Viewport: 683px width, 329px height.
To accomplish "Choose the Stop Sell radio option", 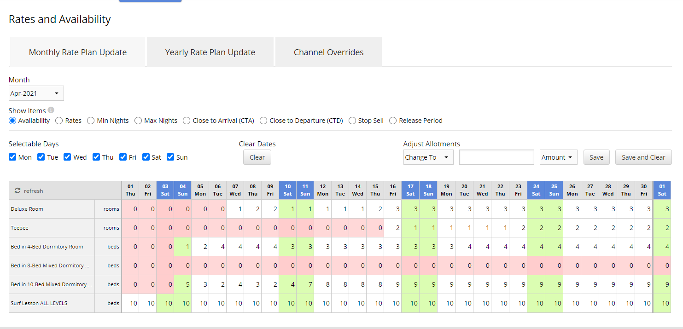I will [x=353, y=121].
